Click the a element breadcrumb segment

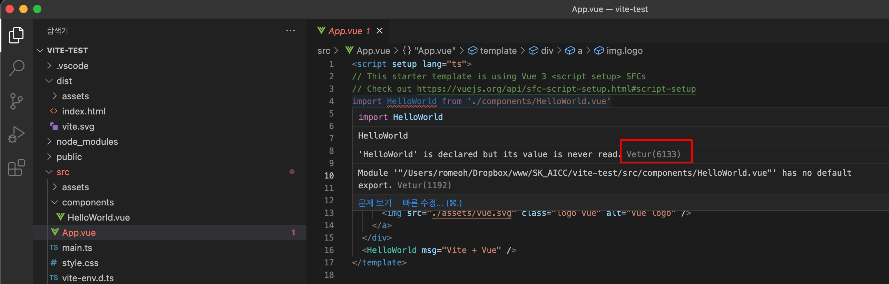(x=574, y=51)
